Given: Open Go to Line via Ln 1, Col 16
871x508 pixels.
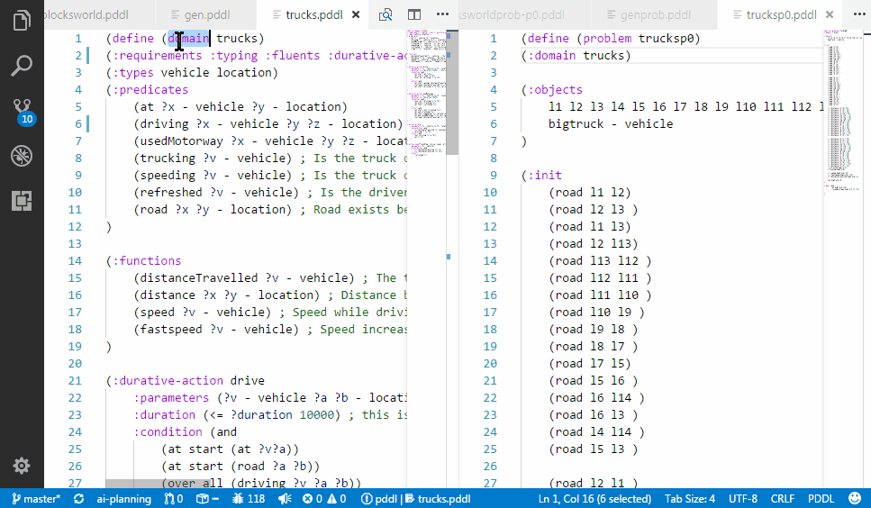Looking at the screenshot, I should point(594,499).
